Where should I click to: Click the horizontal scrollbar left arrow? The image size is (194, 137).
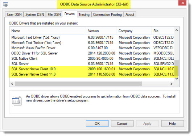click(x=12, y=84)
